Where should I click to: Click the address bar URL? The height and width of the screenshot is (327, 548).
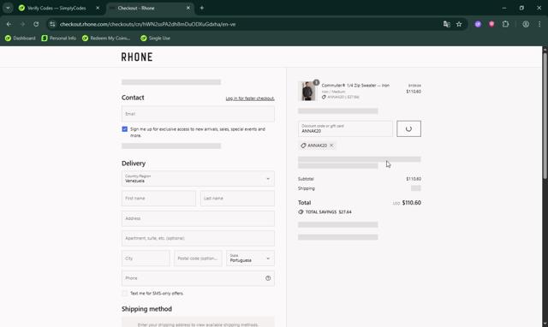pos(147,24)
